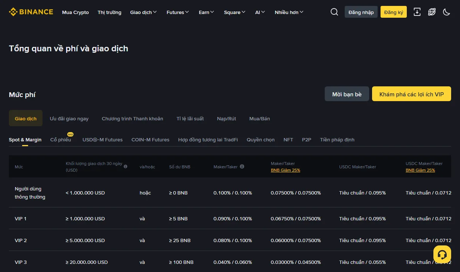Click the Binance logo
This screenshot has width=460, height=272.
point(31,12)
